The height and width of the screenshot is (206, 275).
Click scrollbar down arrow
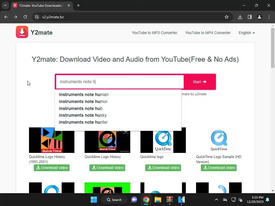pyautogui.click(x=273, y=191)
